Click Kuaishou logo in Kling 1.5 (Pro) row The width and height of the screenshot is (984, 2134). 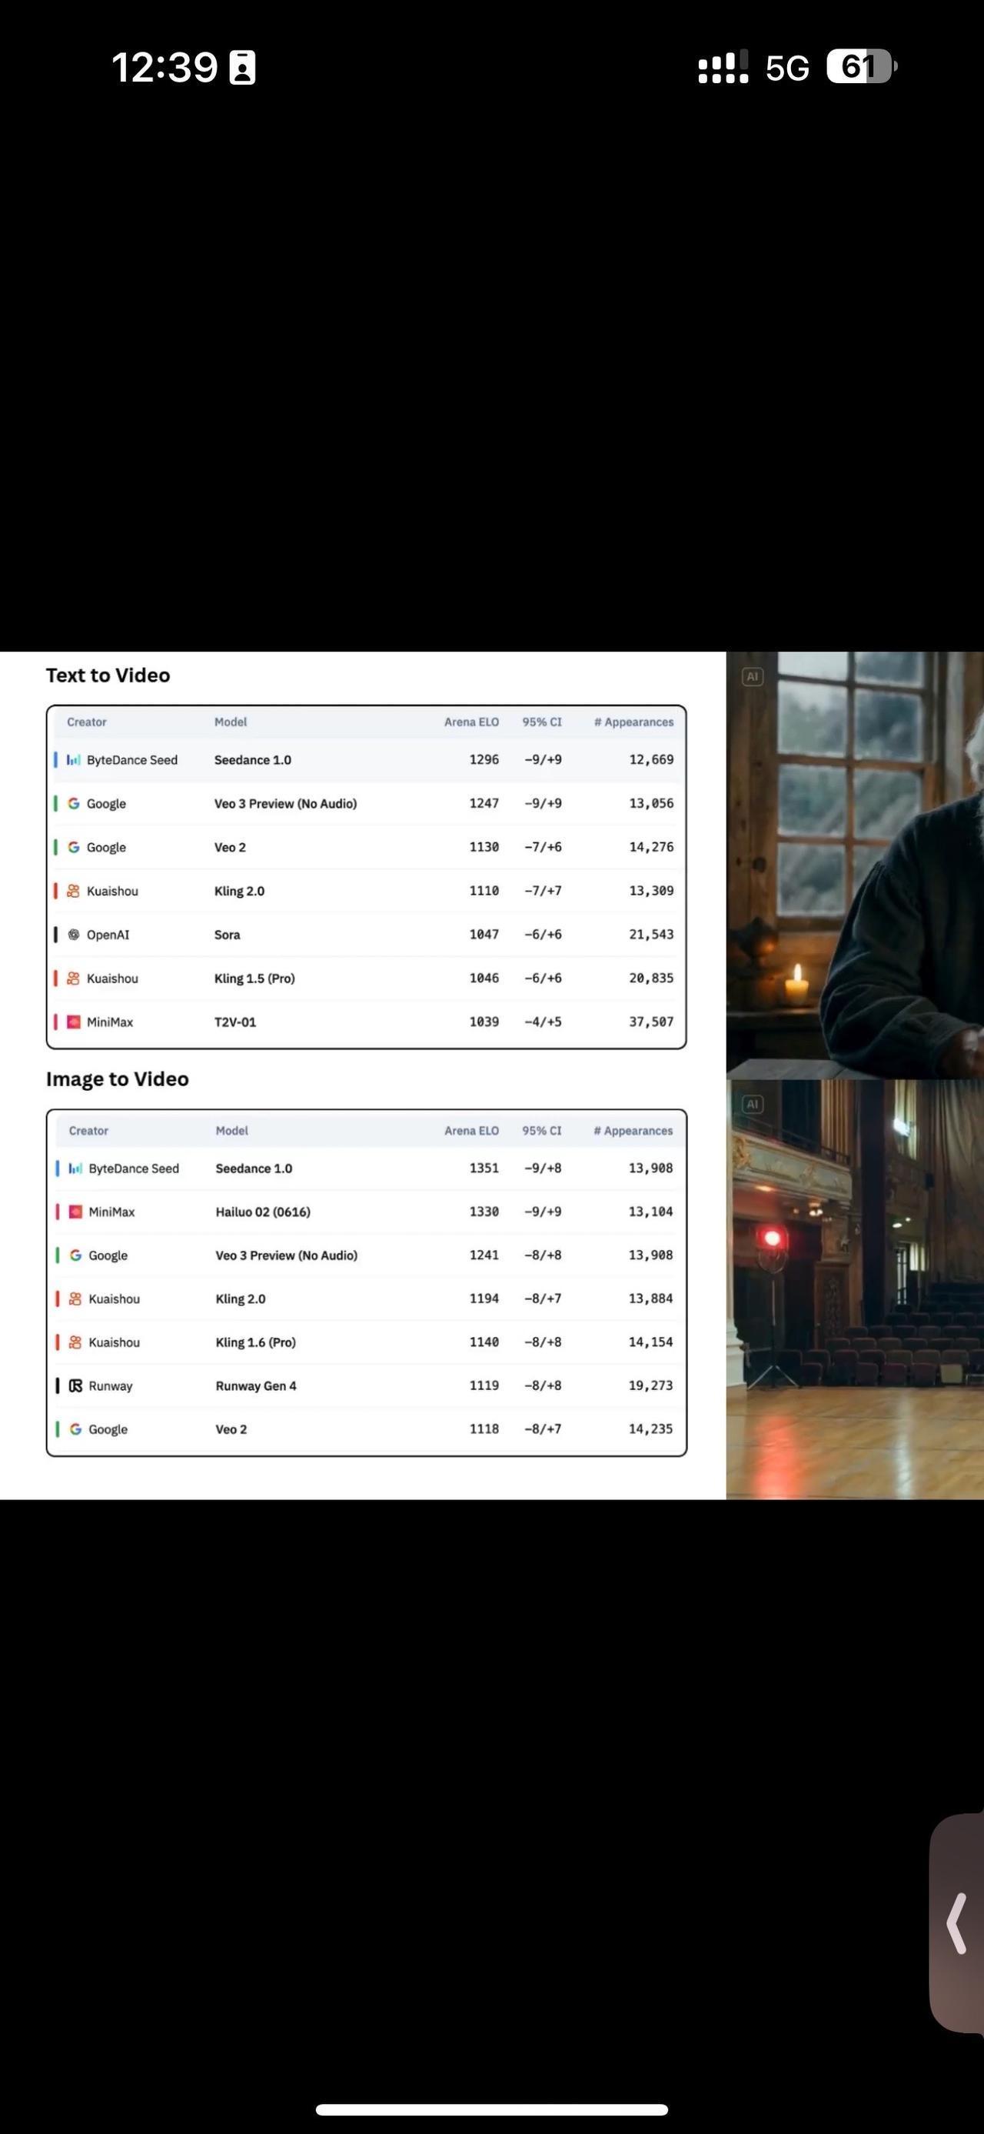(74, 979)
